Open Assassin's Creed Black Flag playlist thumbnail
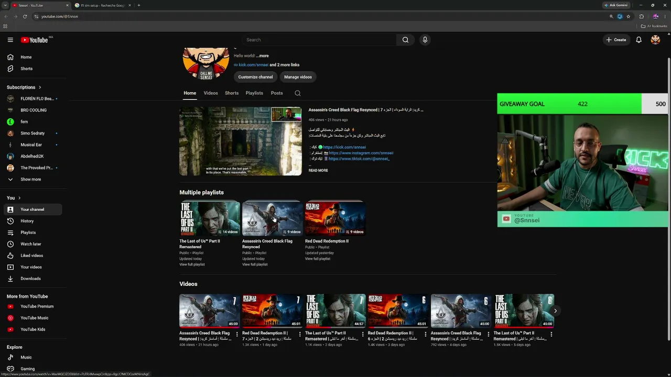The height and width of the screenshot is (377, 671). (272, 218)
